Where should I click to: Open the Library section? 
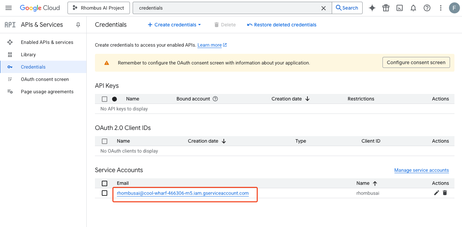pos(28,54)
